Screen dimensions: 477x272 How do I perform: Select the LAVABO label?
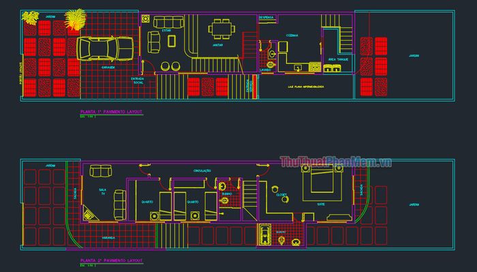[x=265, y=70]
